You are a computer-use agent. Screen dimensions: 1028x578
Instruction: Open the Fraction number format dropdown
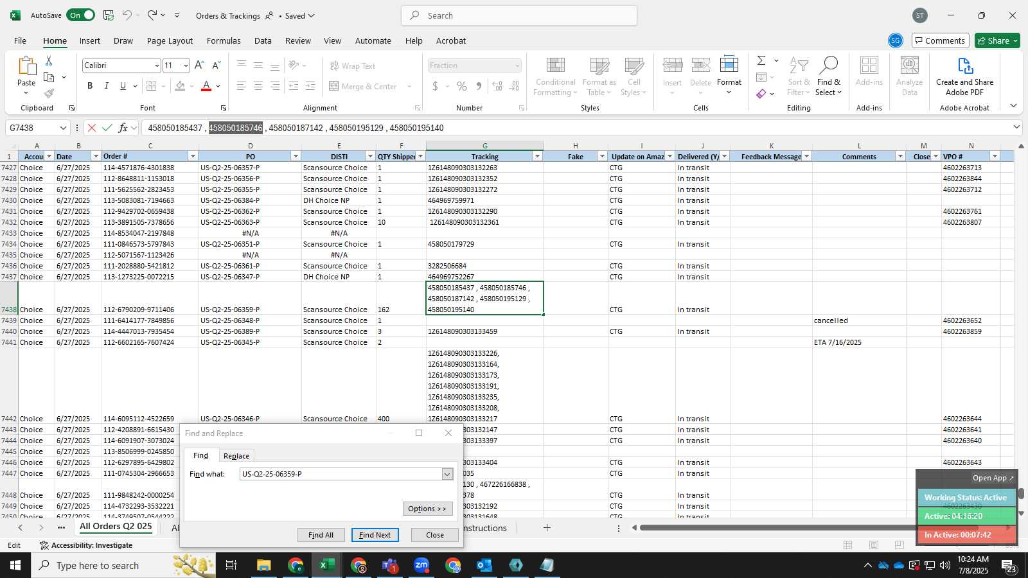[517, 66]
